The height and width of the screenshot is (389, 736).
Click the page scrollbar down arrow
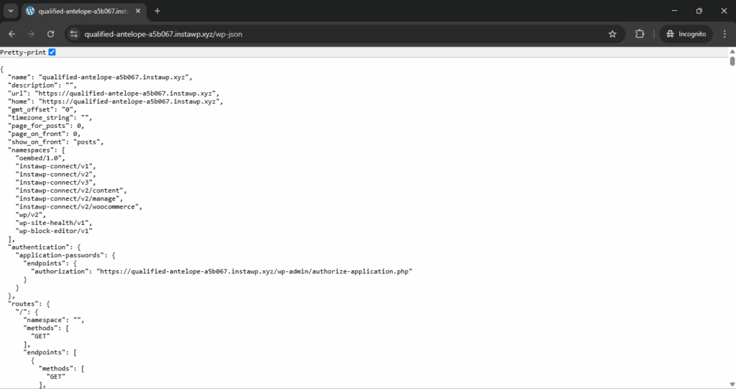coord(732,385)
